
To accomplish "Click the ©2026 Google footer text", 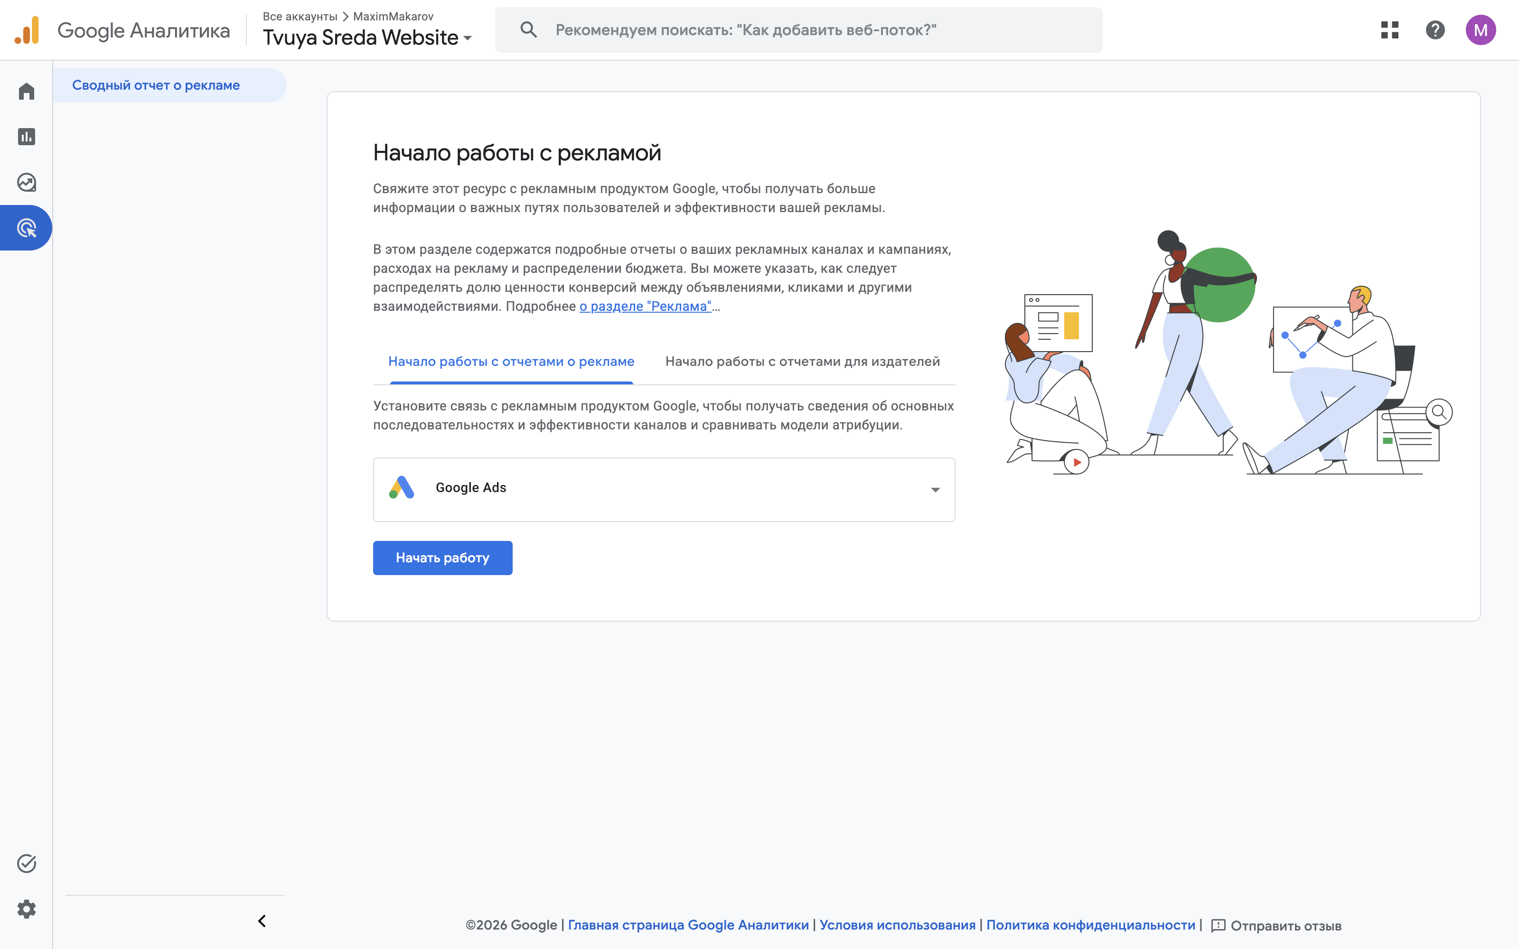I will point(512,925).
